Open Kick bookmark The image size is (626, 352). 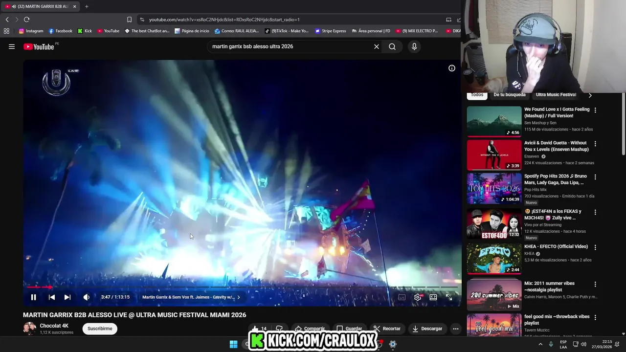[x=85, y=31]
